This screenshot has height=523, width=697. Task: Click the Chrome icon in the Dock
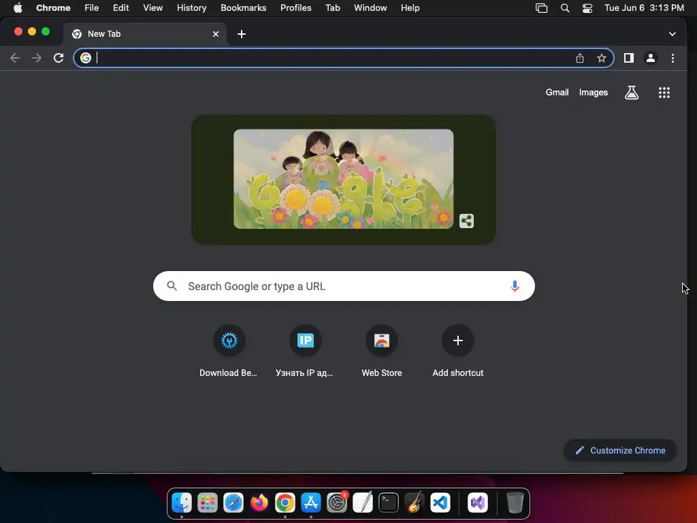285,503
